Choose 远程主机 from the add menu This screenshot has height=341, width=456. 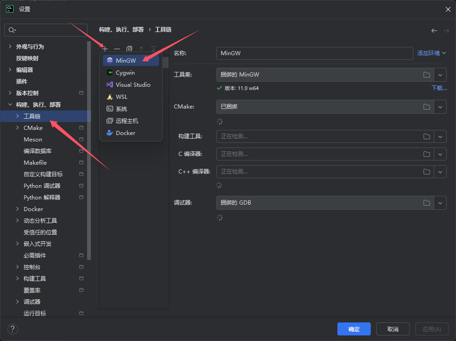pos(131,121)
